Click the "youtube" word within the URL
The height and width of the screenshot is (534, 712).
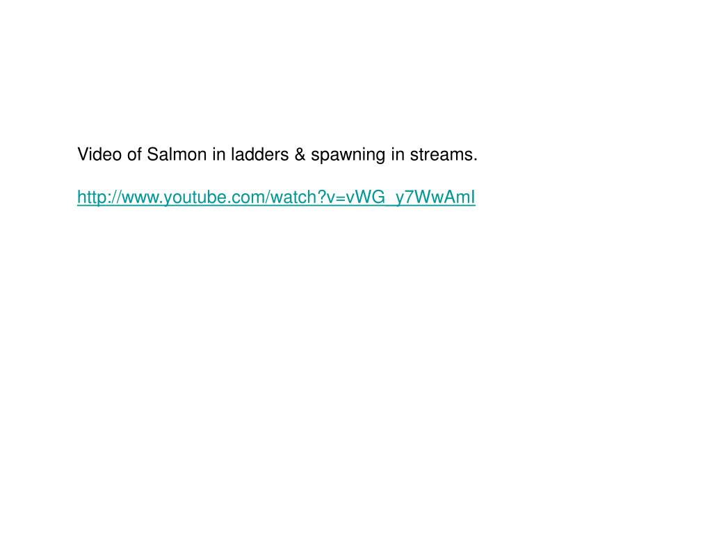tap(195, 197)
